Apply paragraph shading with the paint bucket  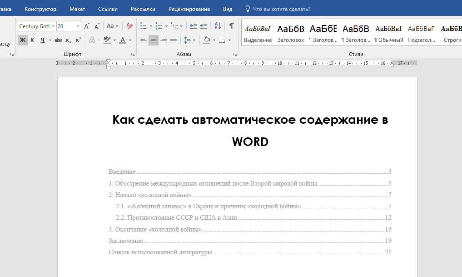207,40
